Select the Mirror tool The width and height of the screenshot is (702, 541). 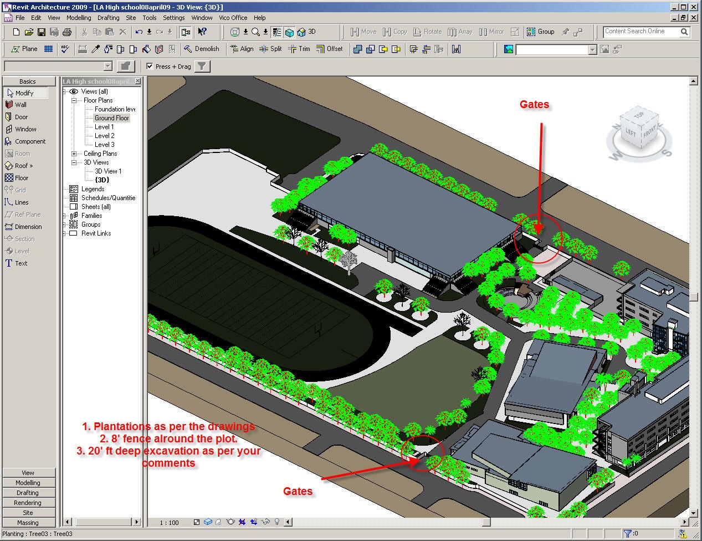[491, 32]
